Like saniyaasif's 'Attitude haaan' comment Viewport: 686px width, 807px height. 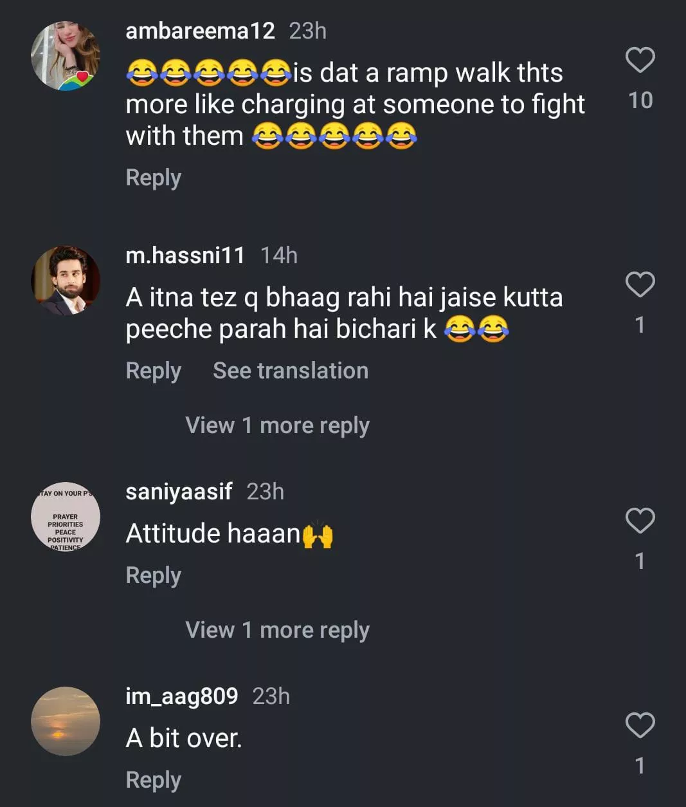click(x=640, y=521)
